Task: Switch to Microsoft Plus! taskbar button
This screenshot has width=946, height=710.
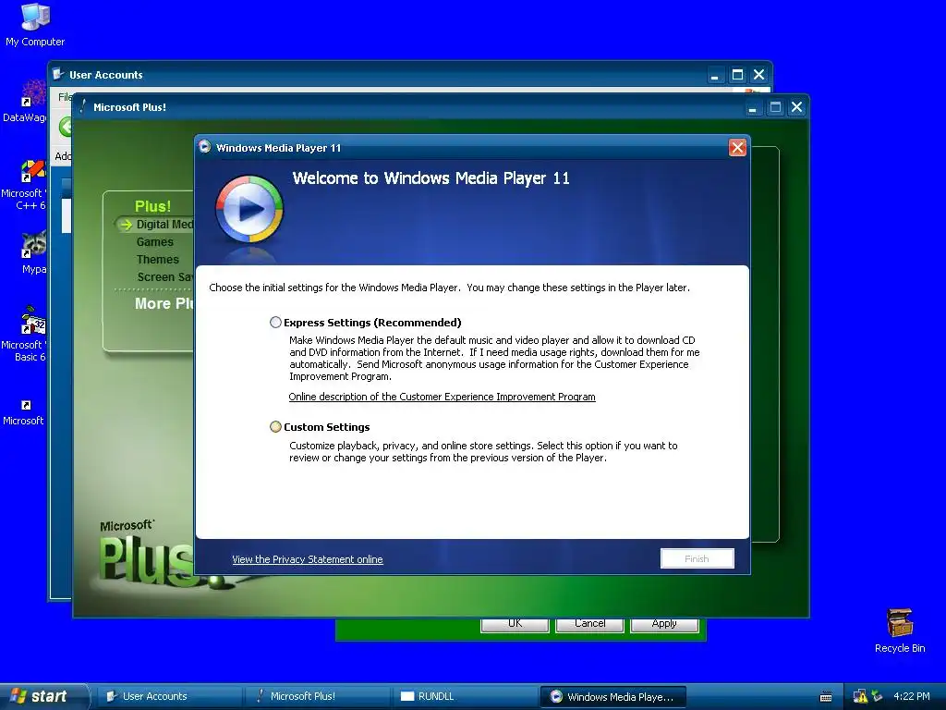Action: [x=318, y=697]
